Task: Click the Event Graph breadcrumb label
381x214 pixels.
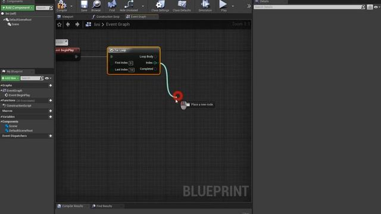Action: tap(118, 24)
